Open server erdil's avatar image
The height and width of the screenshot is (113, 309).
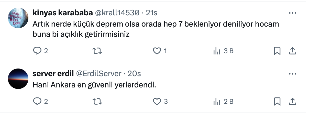tap(18, 79)
